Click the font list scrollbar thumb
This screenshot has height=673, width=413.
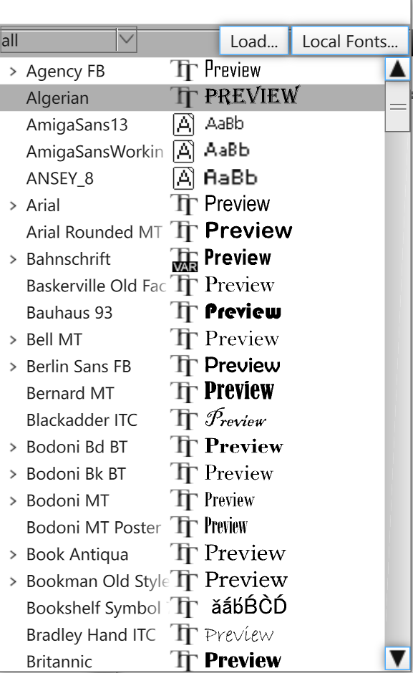(x=397, y=107)
